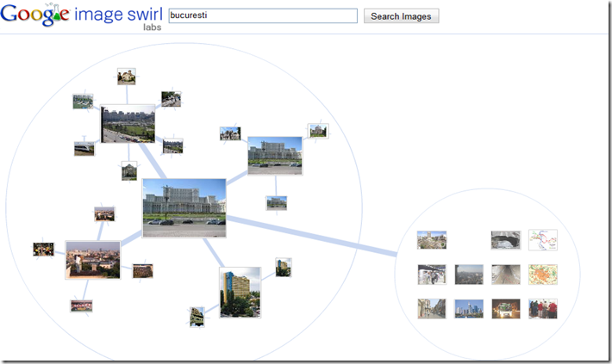
Task: Open the large city rooftop panorama image
Action: coord(93,260)
